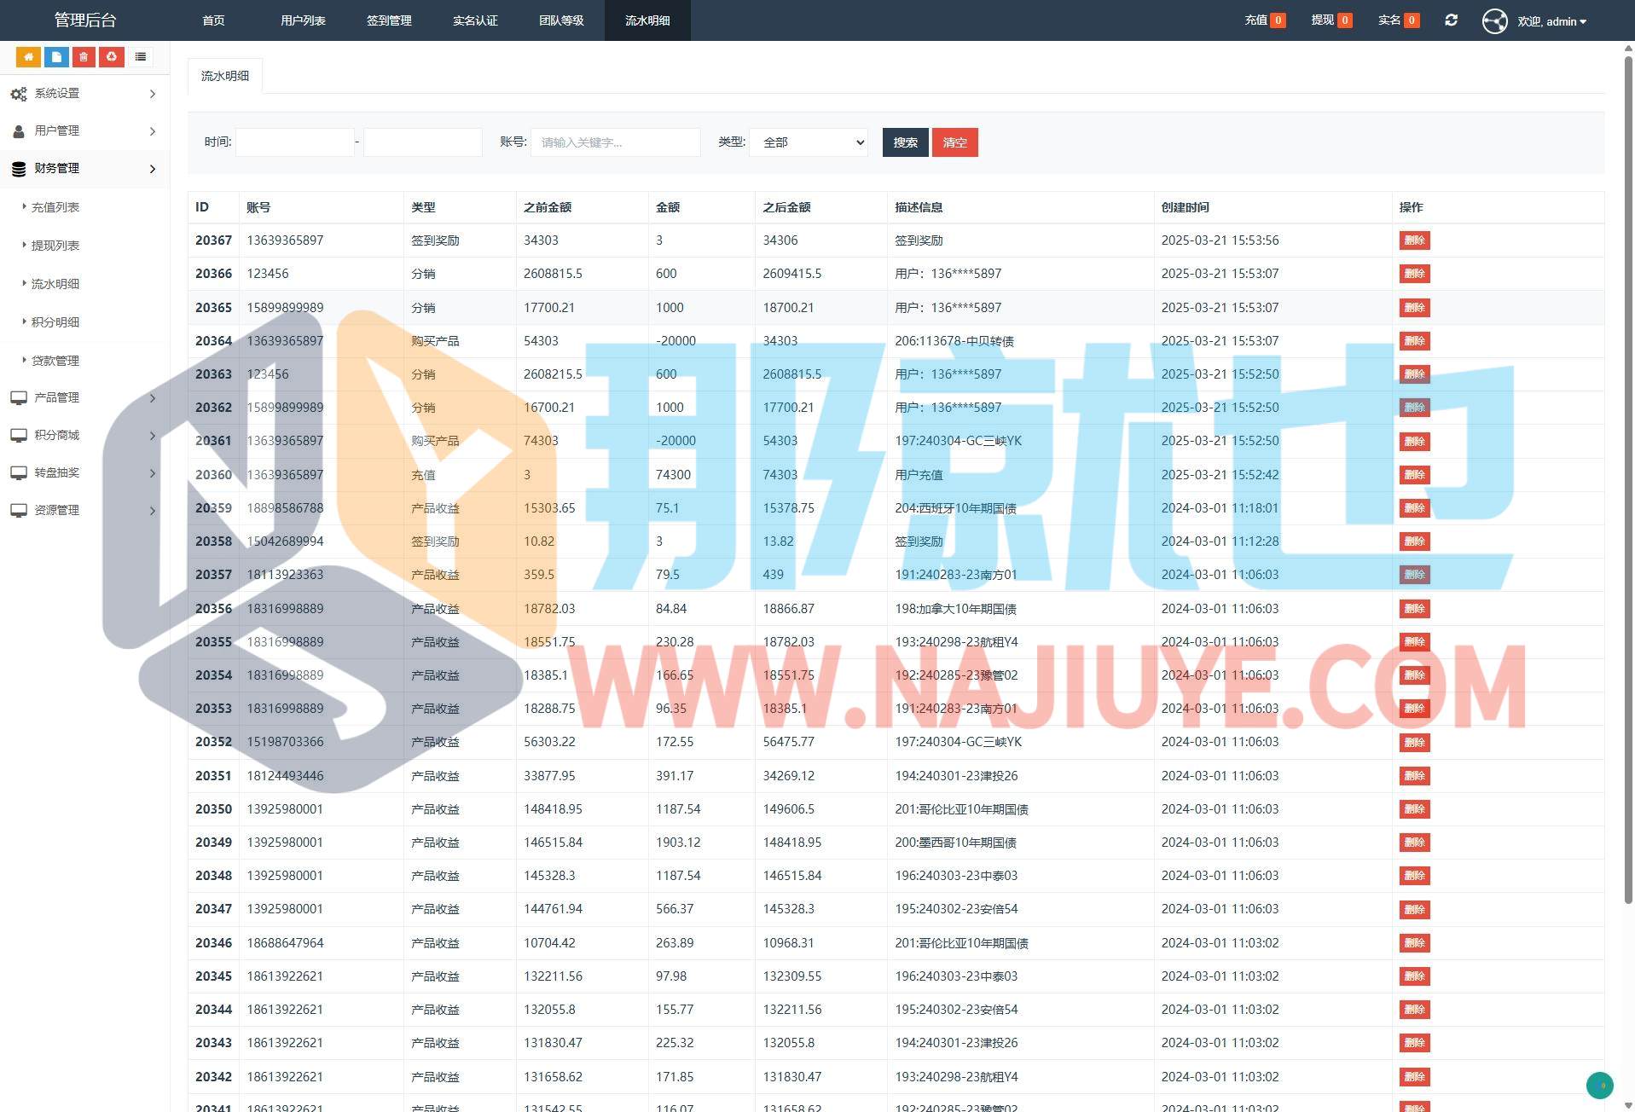
Task: Click the admin avatar icon
Action: 1494,20
